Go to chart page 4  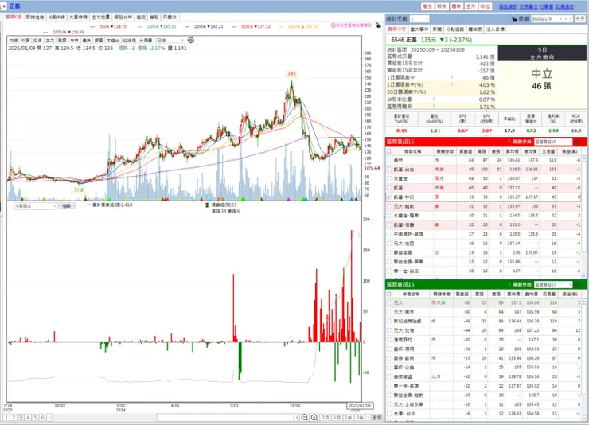click(28, 418)
